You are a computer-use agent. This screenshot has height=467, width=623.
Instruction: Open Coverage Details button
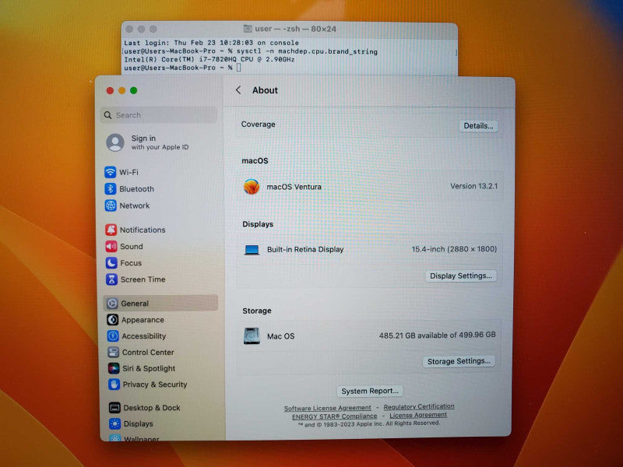[x=478, y=126]
